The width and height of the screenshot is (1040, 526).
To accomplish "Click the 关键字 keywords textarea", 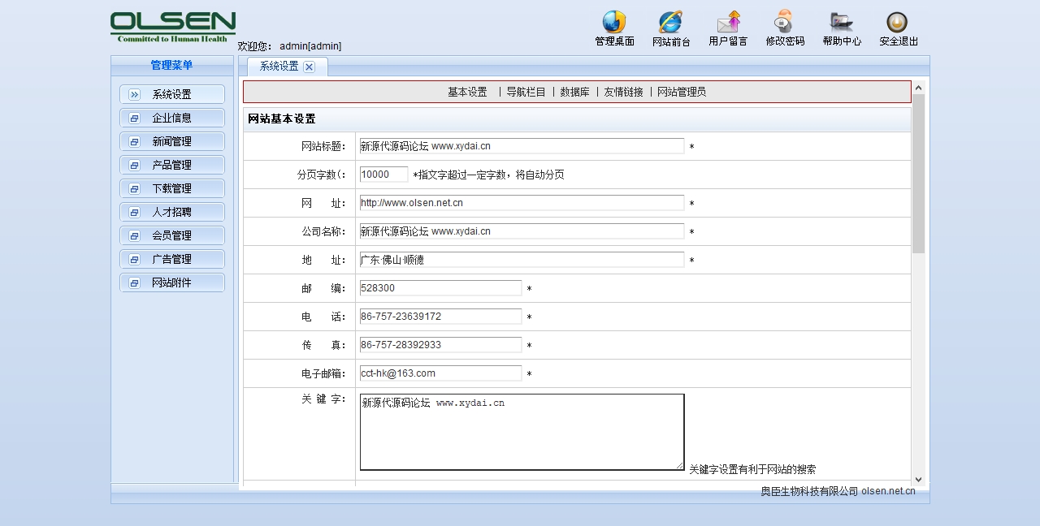I will (x=522, y=432).
